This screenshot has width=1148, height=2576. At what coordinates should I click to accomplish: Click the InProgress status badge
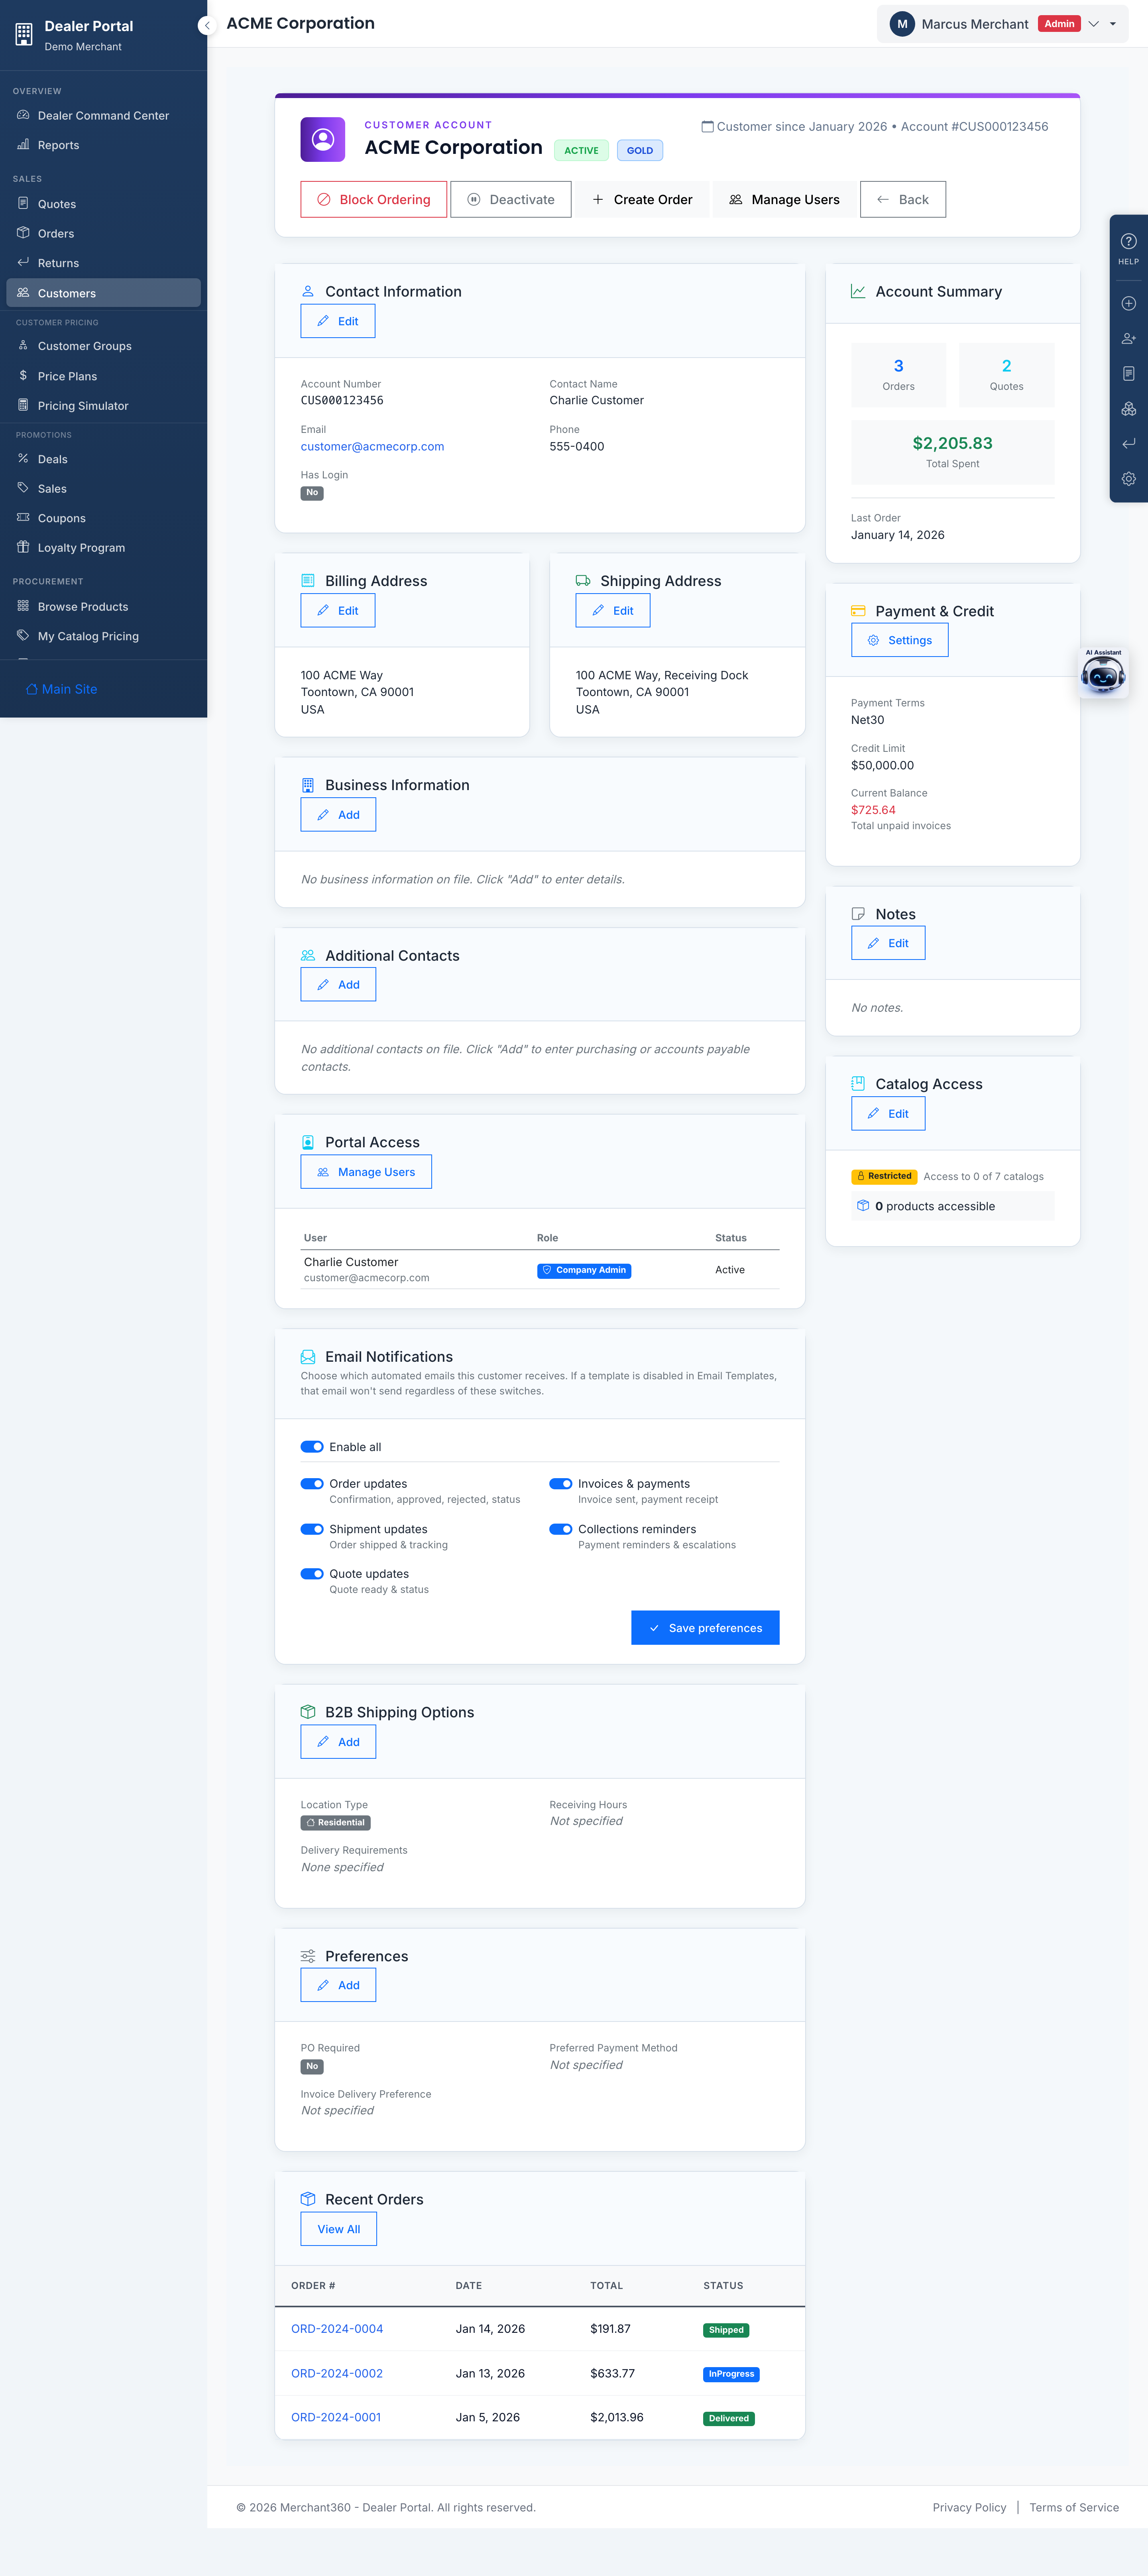coord(731,2374)
